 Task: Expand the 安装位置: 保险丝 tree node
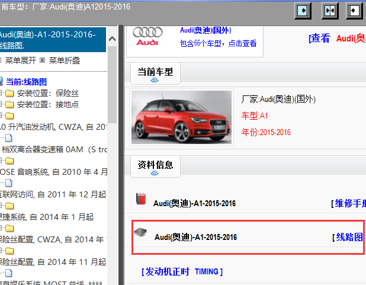(1, 94)
